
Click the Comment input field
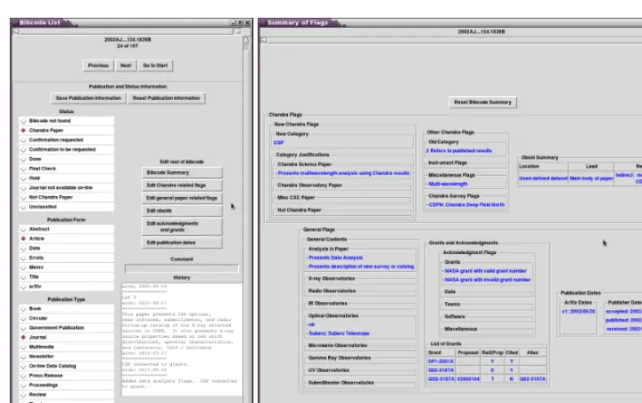tap(182, 269)
